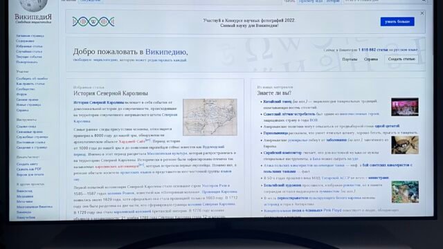Click 'Скачать как PDF' in the sidebar

click(x=29, y=169)
